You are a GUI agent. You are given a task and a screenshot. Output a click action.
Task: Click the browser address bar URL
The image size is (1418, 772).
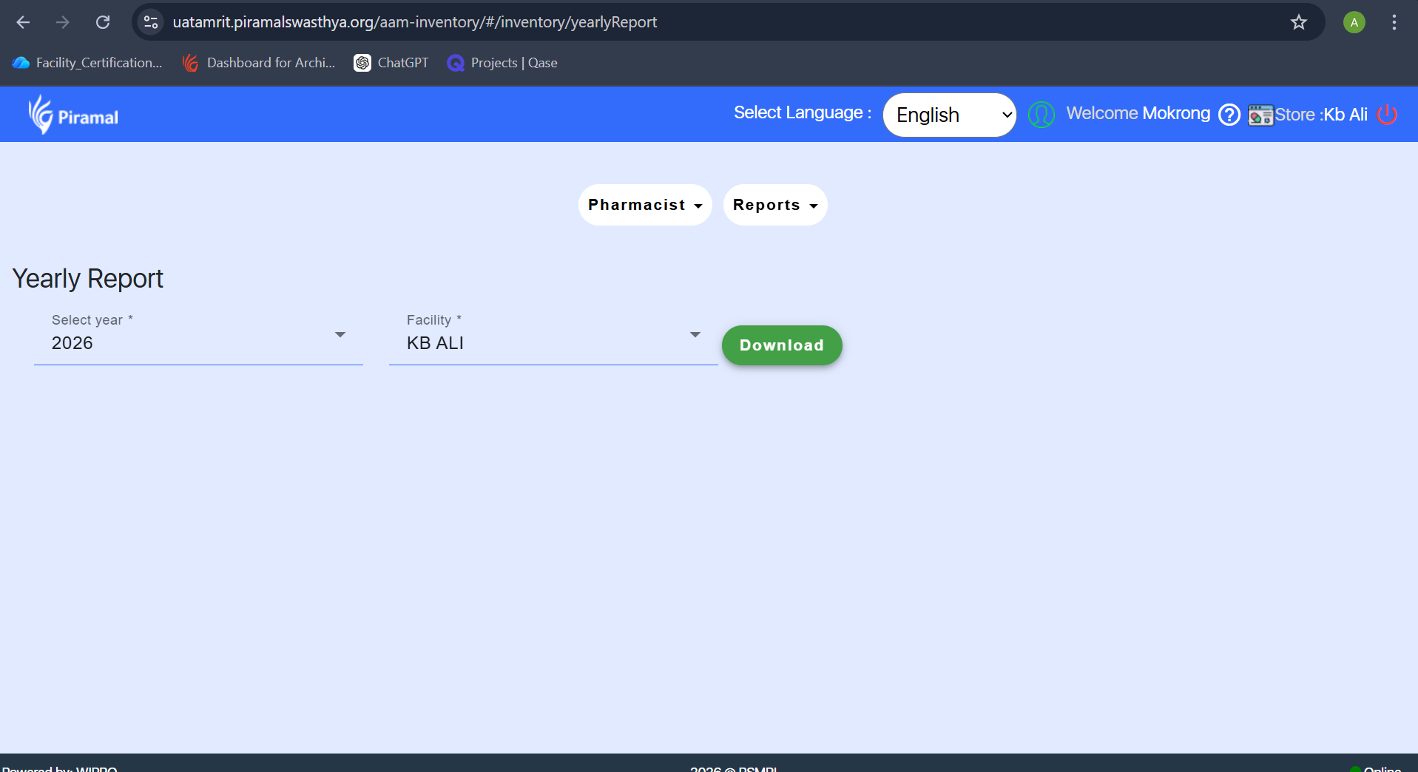(414, 22)
